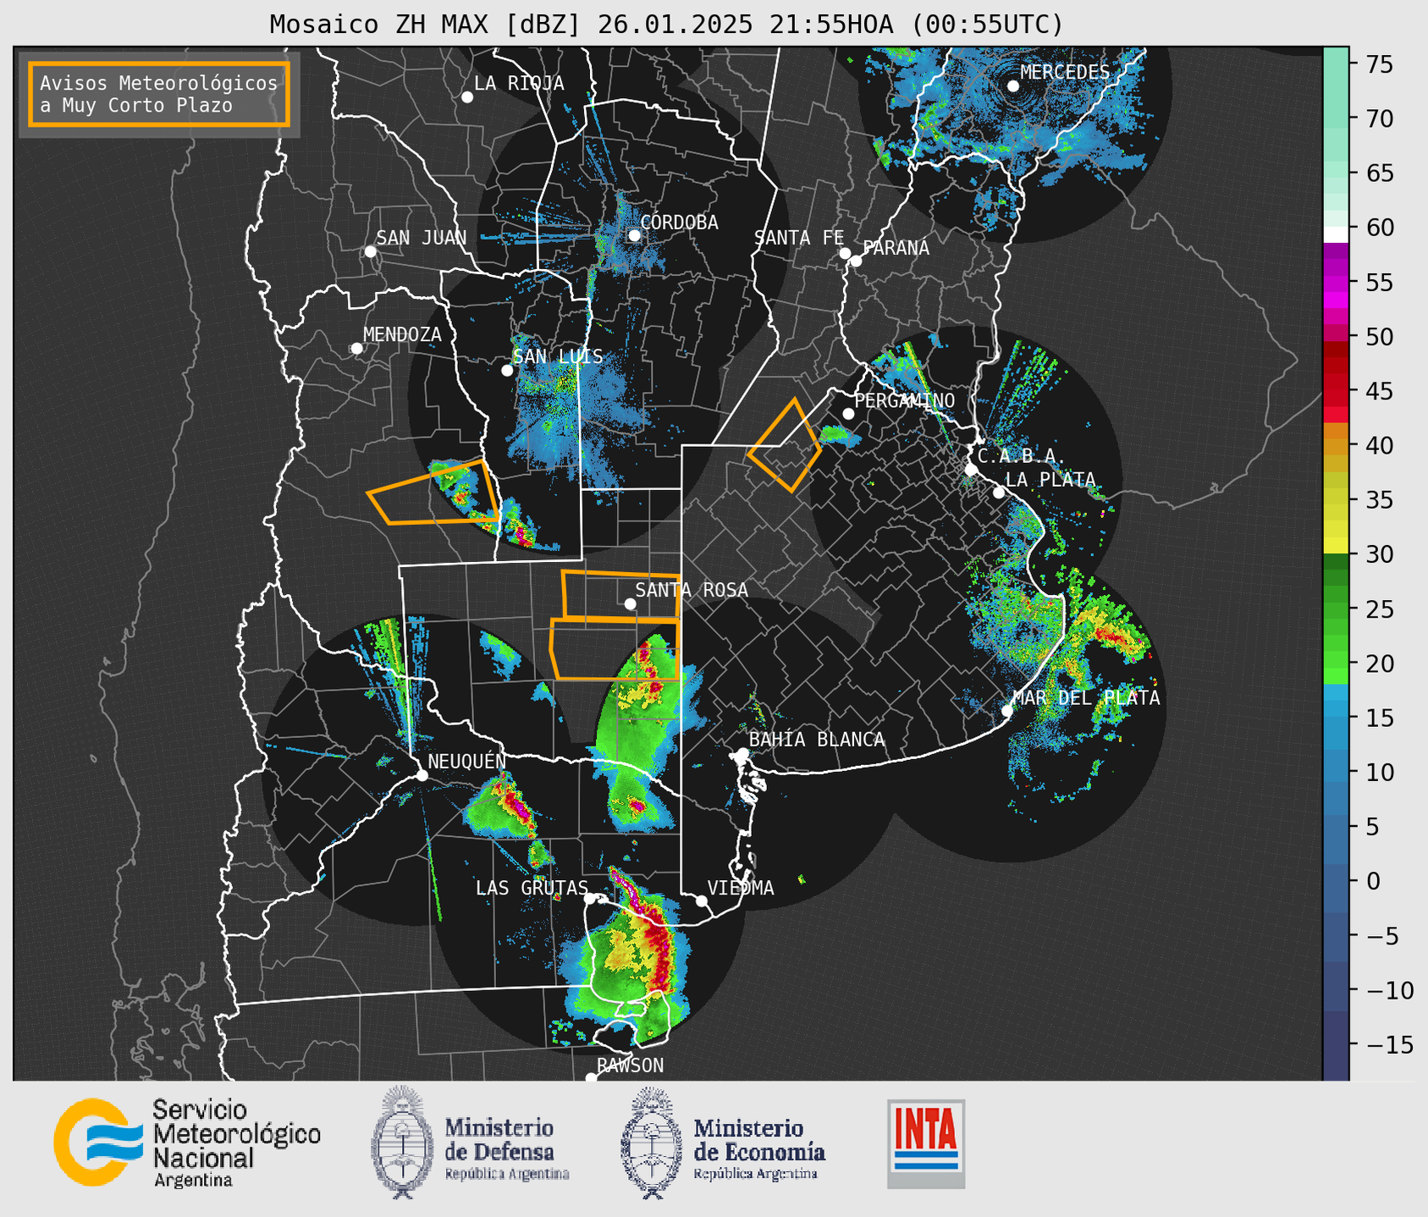Click the MENDOZA city label
The image size is (1428, 1217).
tap(402, 334)
